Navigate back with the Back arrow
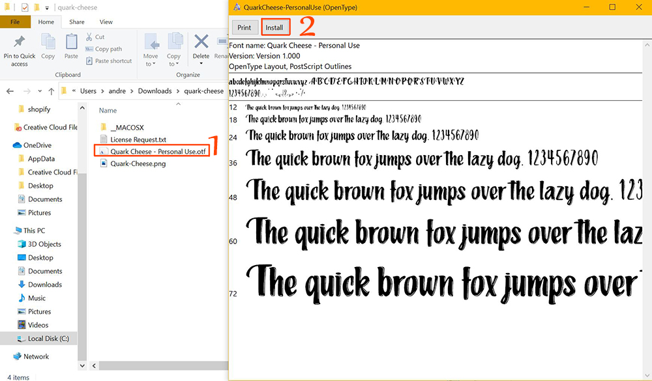 [10, 91]
